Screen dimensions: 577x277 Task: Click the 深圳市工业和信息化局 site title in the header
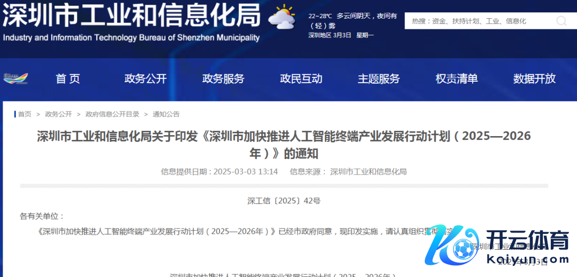131,16
